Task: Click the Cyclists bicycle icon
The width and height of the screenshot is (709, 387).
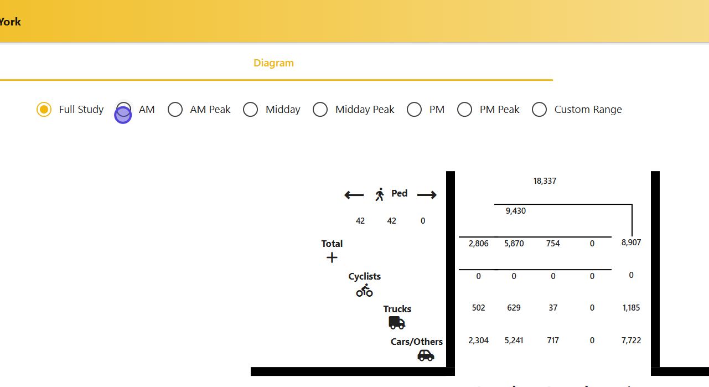Action: 364,291
